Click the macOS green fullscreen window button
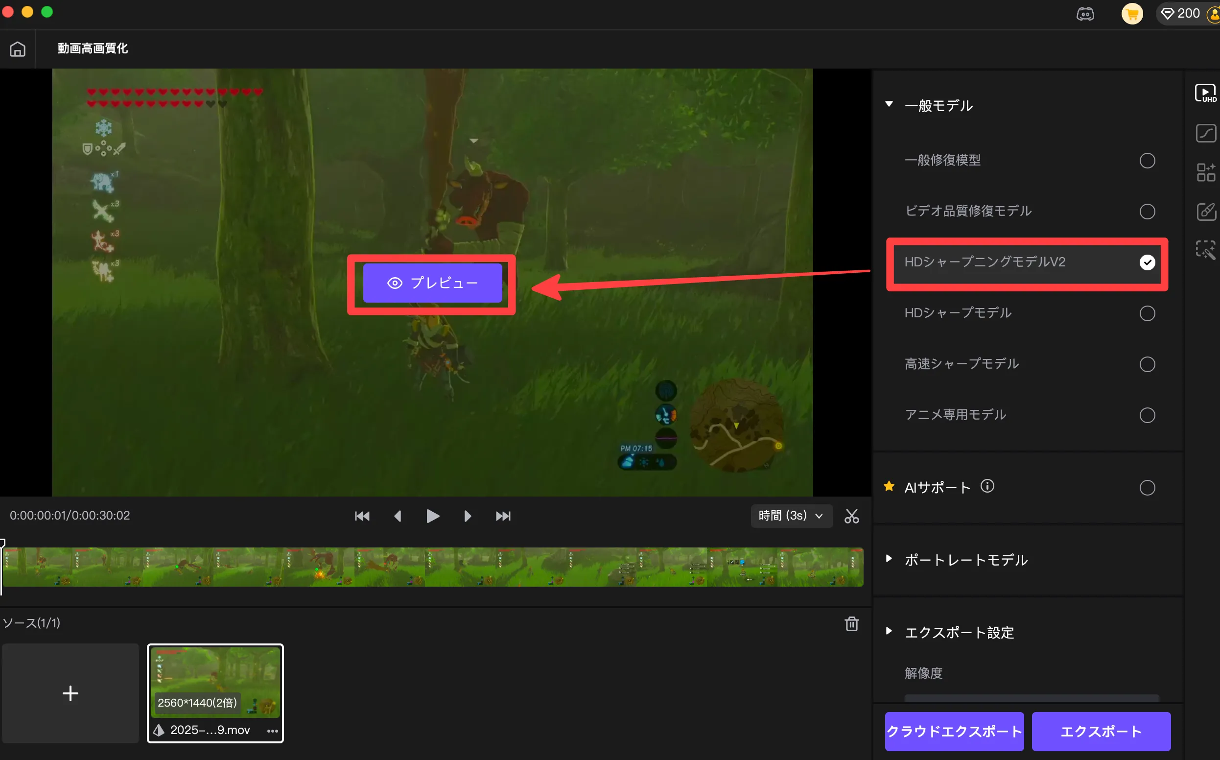The width and height of the screenshot is (1220, 760). pyautogui.click(x=47, y=12)
